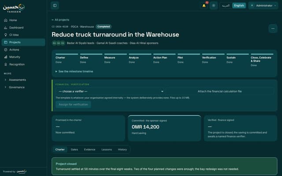Image resolution: width=282 pixels, height=176 pixels.
Task: Switch to the Evidence tab
Action: [89, 150]
